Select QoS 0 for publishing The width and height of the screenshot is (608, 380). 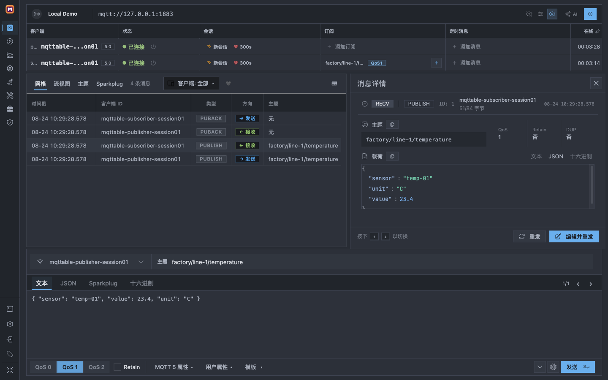tap(43, 367)
